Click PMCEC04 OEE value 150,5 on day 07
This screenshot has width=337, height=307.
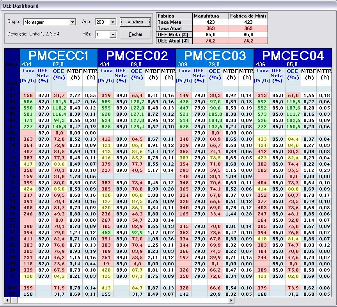[293, 127]
